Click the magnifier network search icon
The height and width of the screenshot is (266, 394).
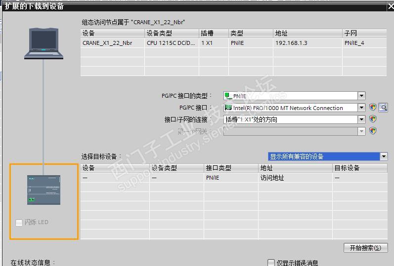pos(383,108)
